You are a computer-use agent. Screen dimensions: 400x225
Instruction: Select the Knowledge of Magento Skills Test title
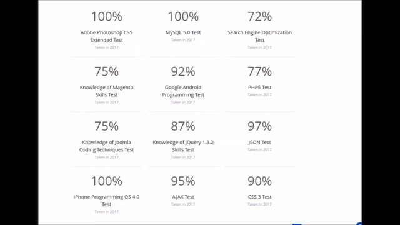106,91
